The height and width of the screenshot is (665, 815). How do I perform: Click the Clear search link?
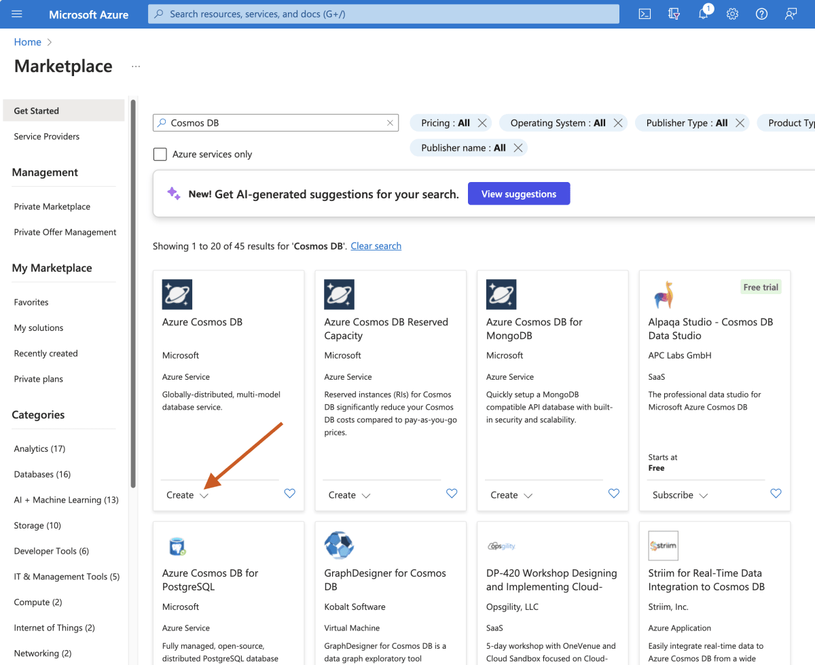pyautogui.click(x=376, y=246)
